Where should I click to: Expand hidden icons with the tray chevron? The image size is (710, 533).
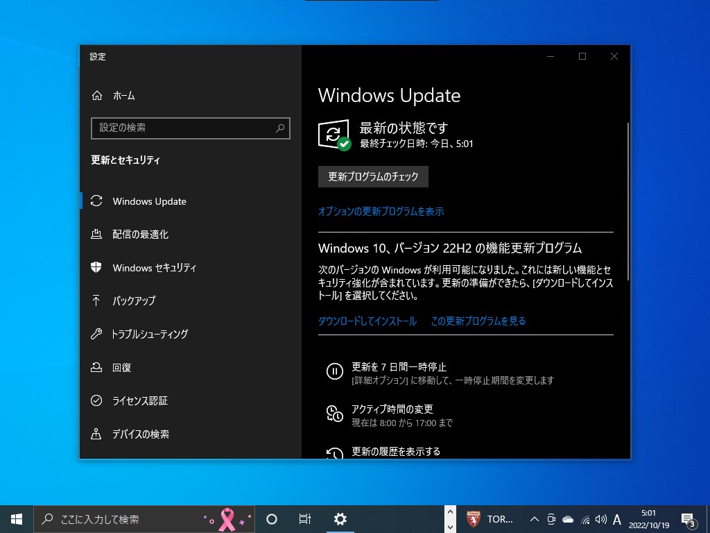(535, 518)
